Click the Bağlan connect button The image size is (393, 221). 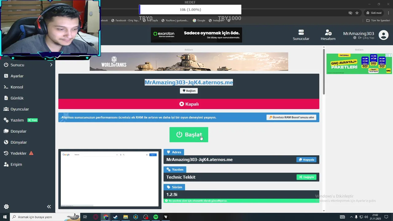[189, 91]
